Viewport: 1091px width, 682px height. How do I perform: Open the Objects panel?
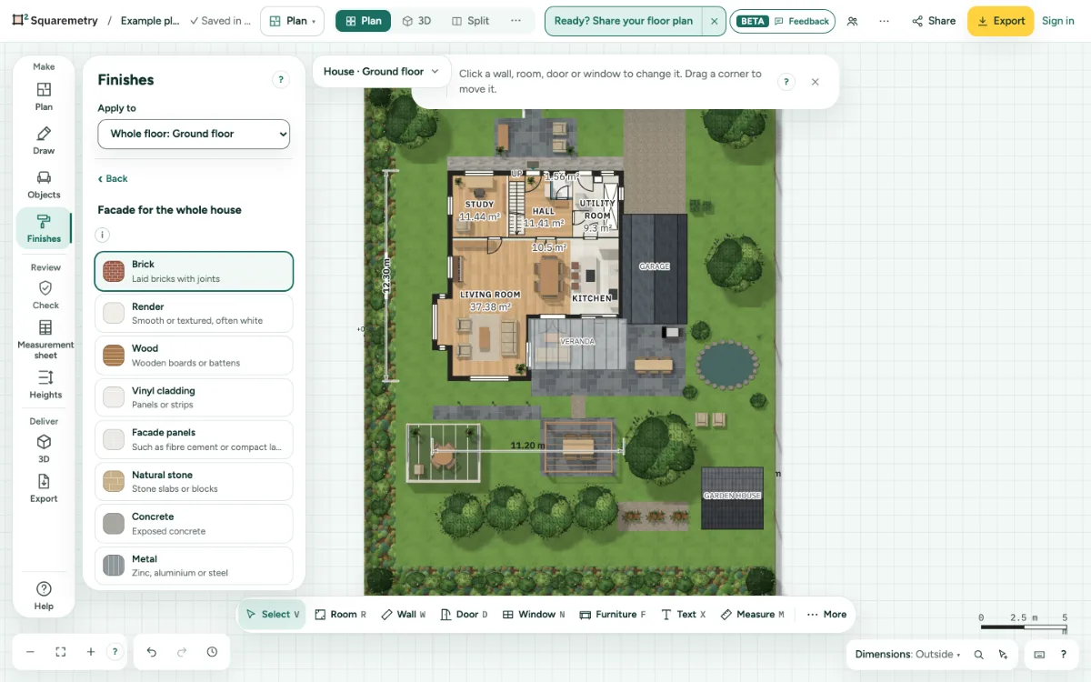pos(44,185)
